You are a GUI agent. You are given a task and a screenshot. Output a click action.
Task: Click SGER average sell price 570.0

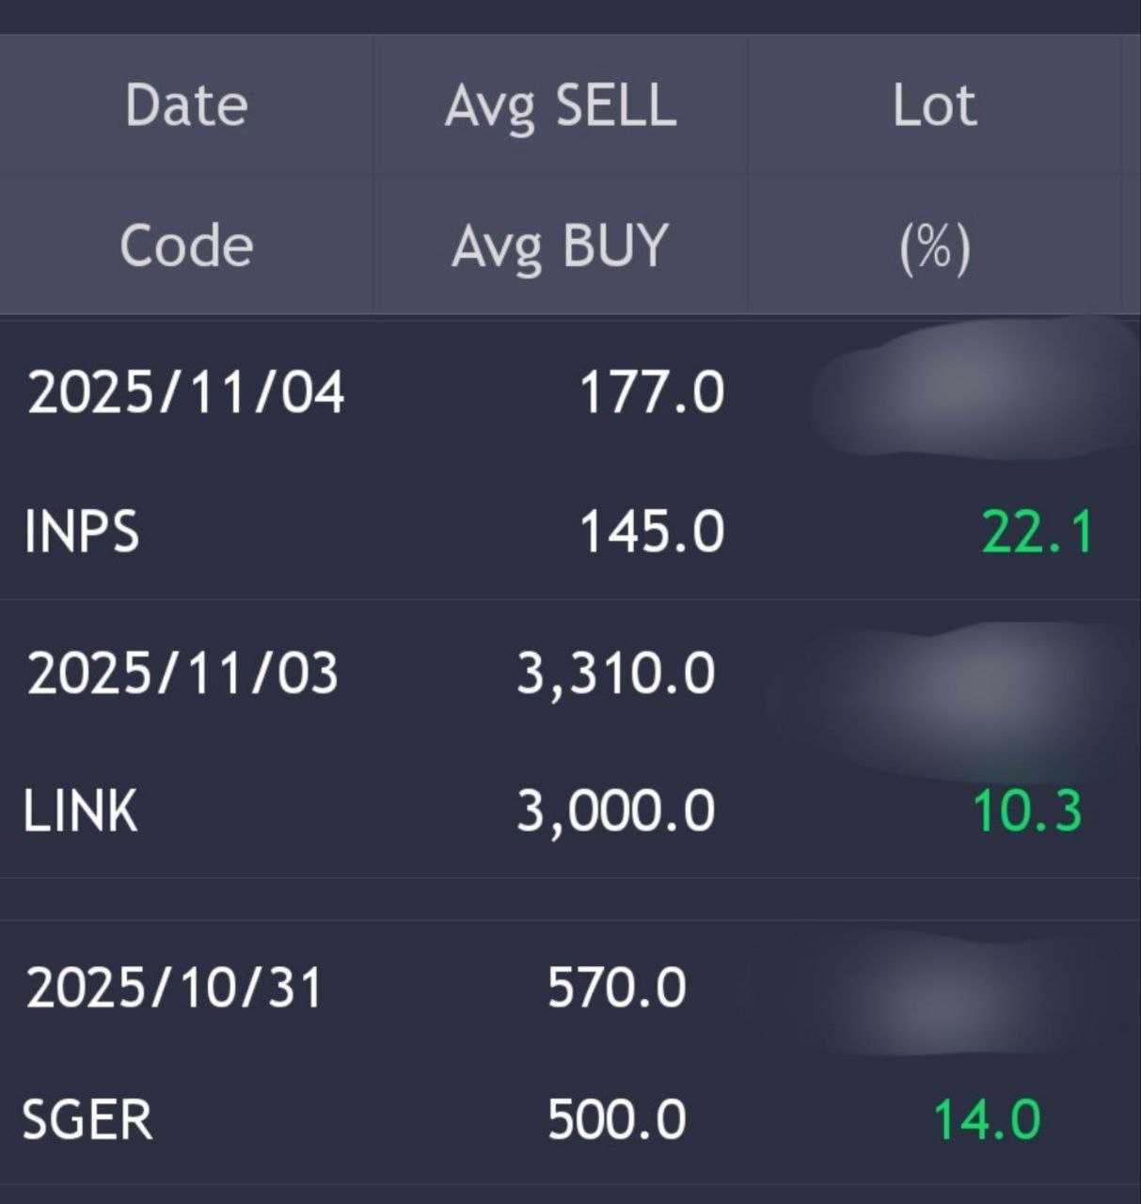(x=617, y=988)
